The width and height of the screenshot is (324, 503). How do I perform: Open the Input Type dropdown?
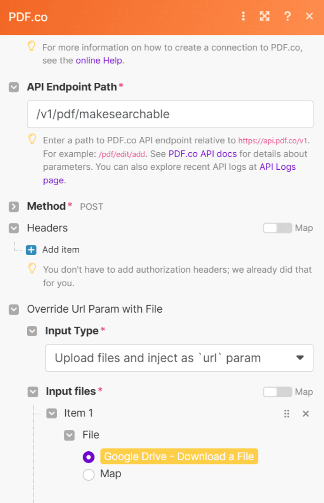(179, 358)
